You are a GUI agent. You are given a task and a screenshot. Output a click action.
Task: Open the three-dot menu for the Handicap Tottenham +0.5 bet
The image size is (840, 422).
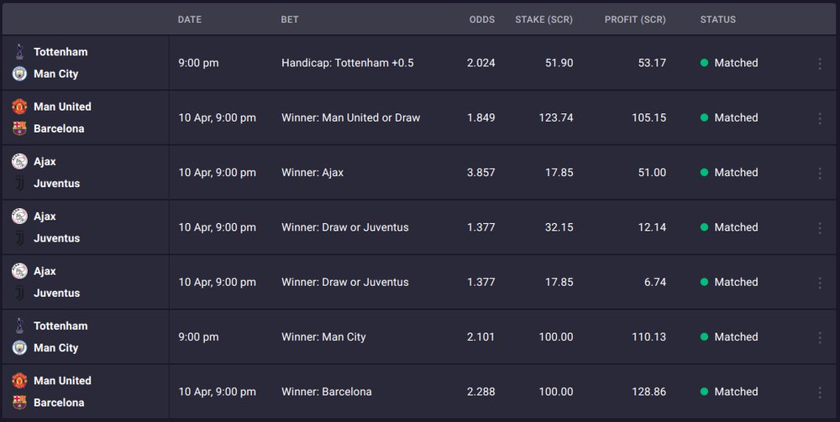(820, 63)
